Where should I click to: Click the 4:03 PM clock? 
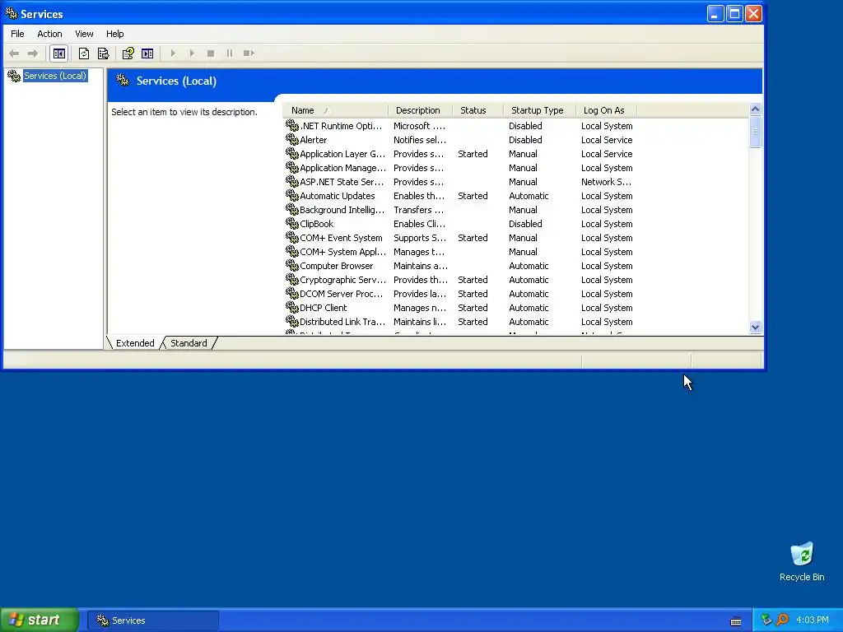pyautogui.click(x=813, y=620)
